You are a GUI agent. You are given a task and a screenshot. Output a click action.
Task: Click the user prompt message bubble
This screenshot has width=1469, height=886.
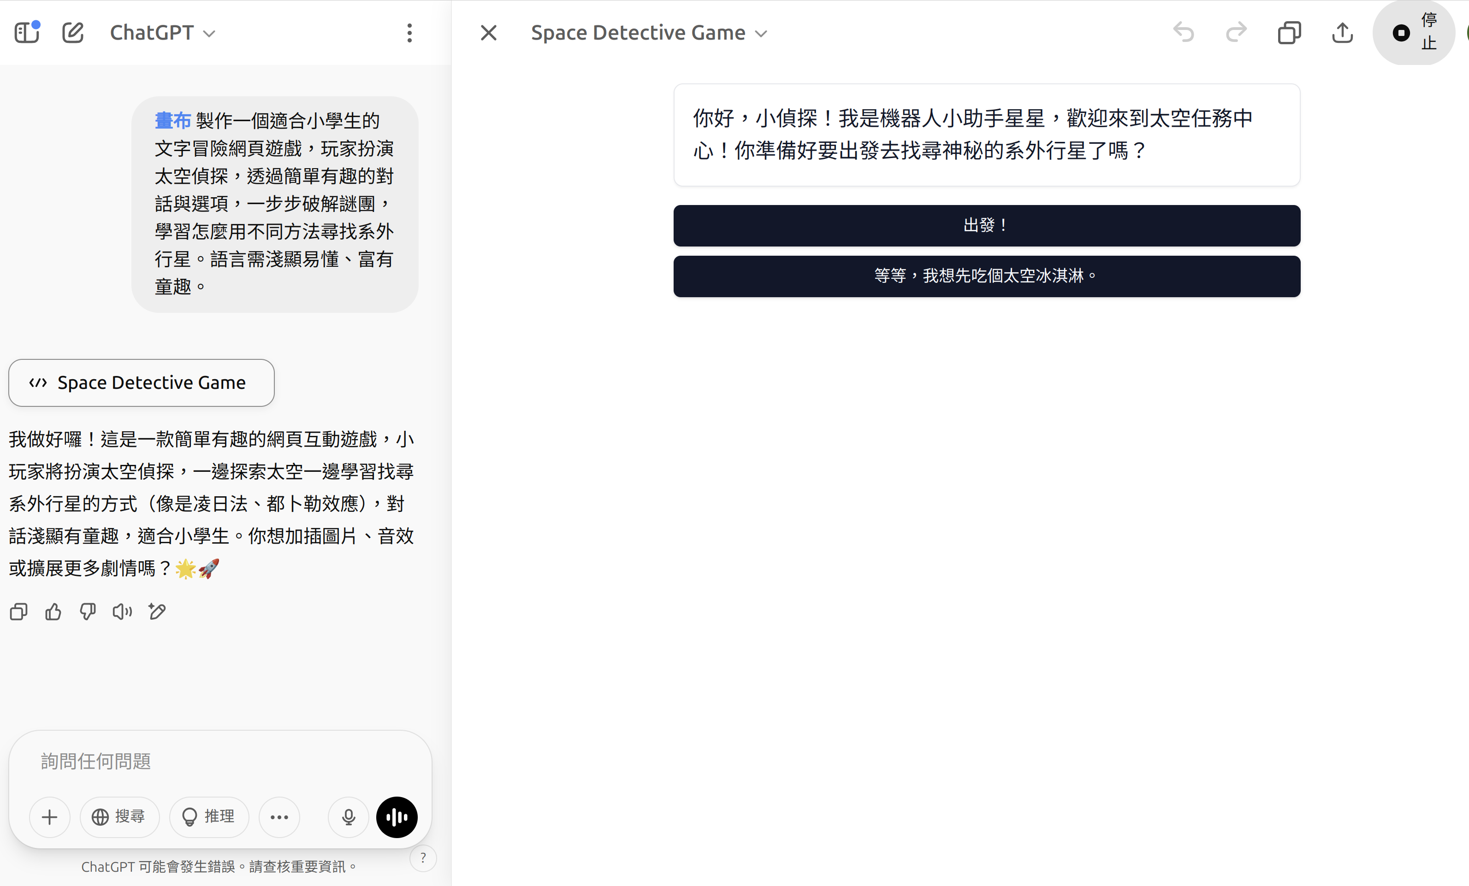(x=274, y=204)
